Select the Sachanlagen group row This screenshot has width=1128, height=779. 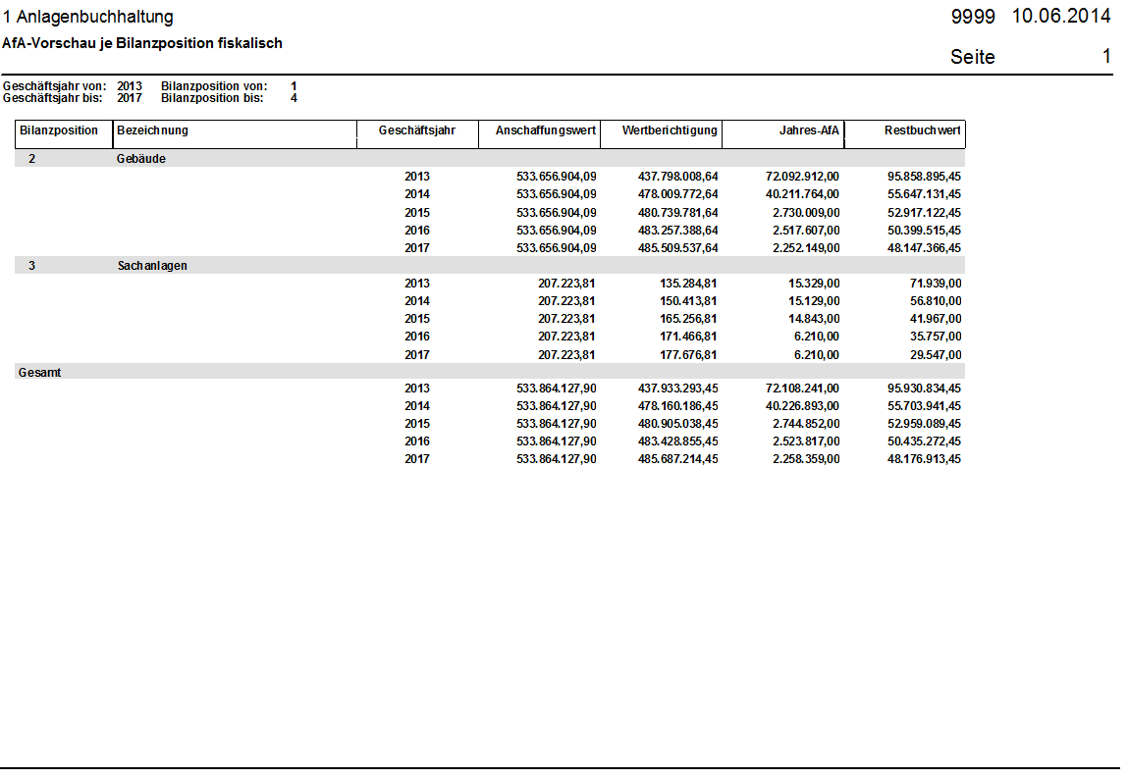pyautogui.click(x=151, y=266)
